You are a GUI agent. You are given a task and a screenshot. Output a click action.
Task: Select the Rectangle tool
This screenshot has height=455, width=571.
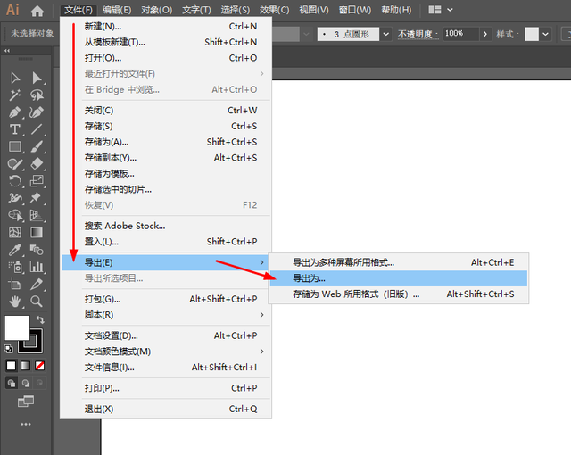(15, 146)
